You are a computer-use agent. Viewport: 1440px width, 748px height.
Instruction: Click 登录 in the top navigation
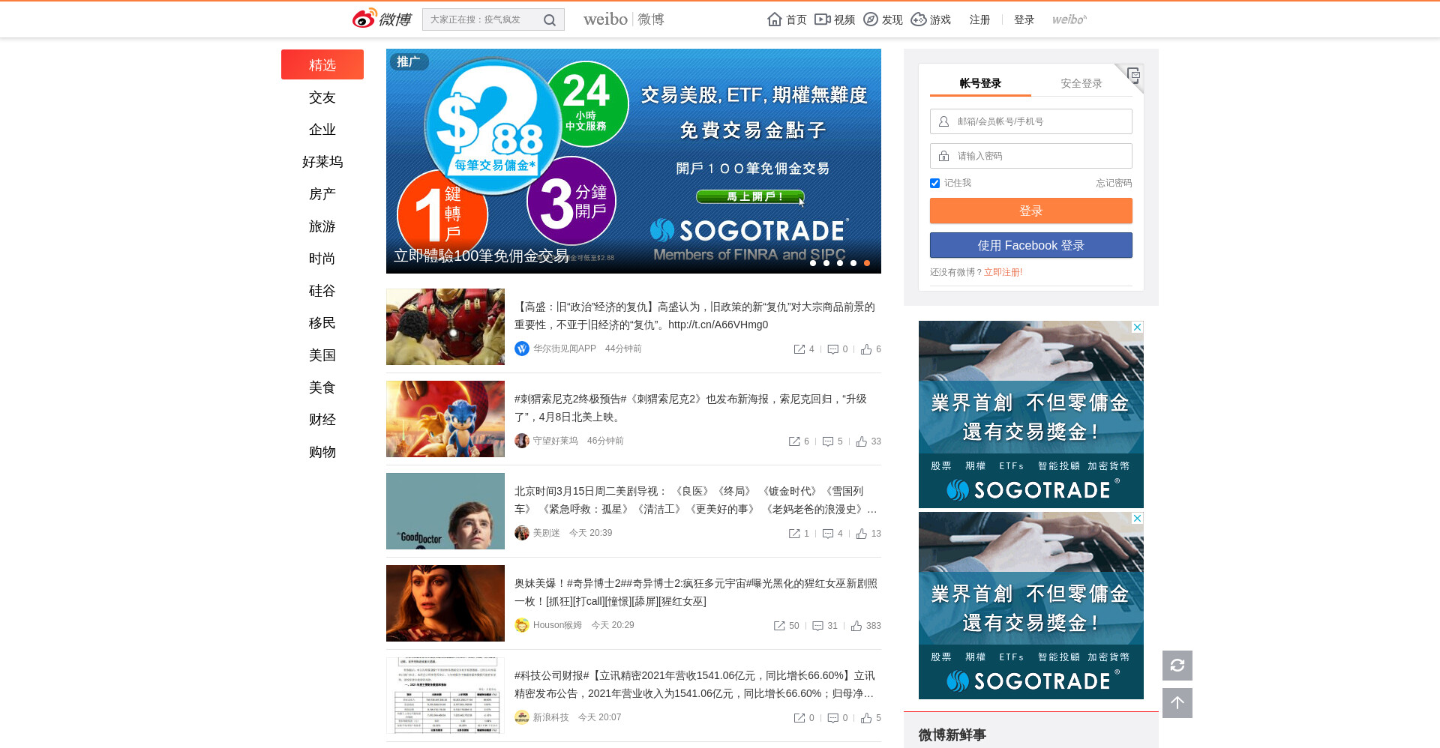(x=1024, y=19)
